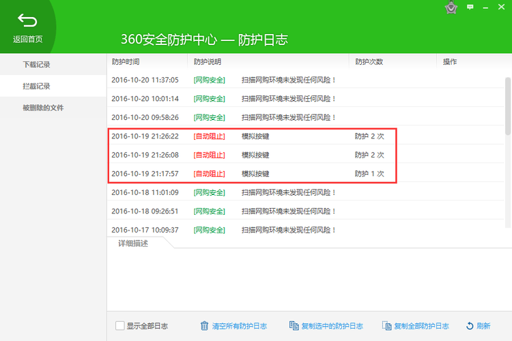Switch to the 详细描述 tab
This screenshot has width=512, height=341.
pyautogui.click(x=133, y=243)
